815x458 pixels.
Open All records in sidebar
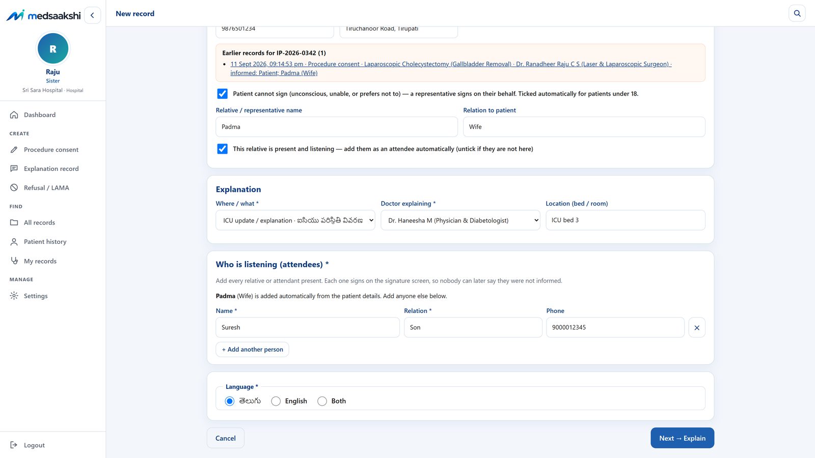coord(53,222)
